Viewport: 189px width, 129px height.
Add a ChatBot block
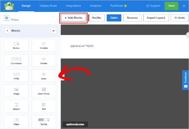(x=44, y=45)
